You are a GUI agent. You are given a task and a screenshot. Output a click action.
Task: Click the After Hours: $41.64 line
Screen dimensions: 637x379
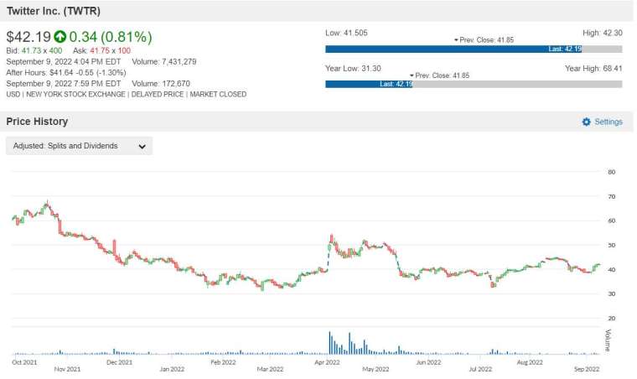point(66,73)
